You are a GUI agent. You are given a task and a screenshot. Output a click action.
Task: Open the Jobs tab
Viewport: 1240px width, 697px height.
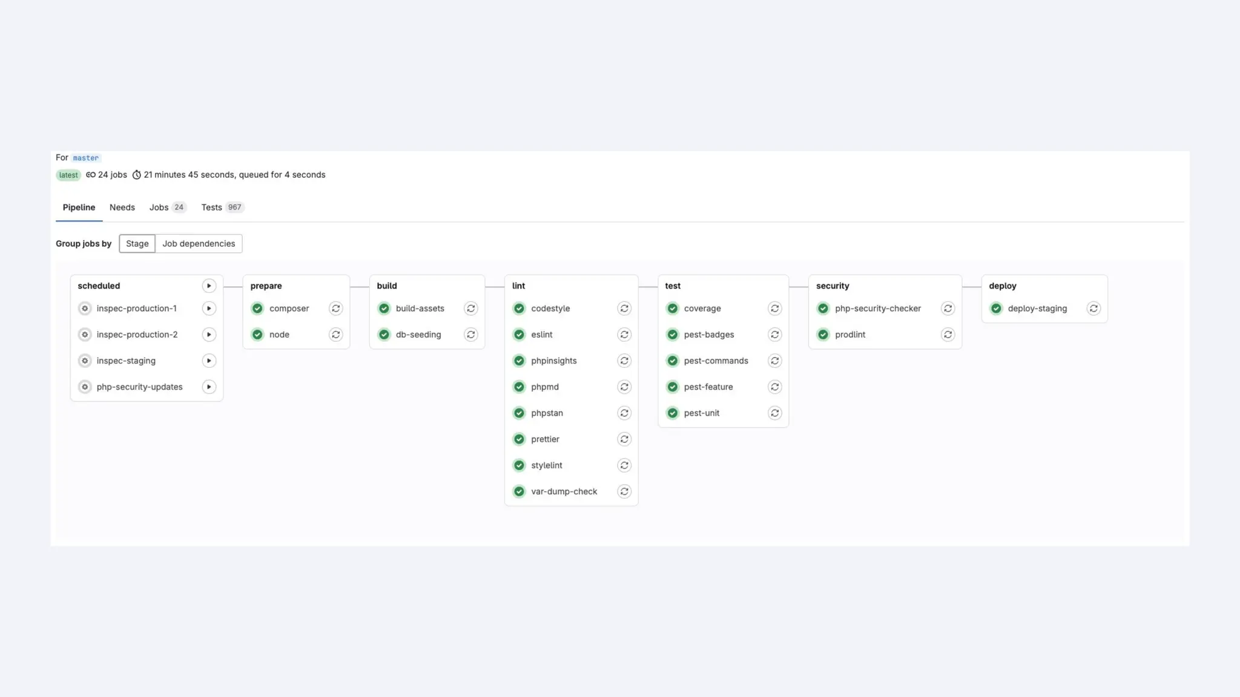(x=159, y=208)
